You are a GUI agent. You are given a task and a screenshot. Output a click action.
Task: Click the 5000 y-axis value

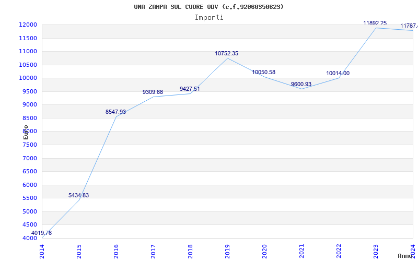click(30, 211)
